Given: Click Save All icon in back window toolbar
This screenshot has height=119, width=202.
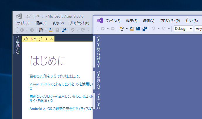Looking at the screenshot, I should (x=64, y=30).
